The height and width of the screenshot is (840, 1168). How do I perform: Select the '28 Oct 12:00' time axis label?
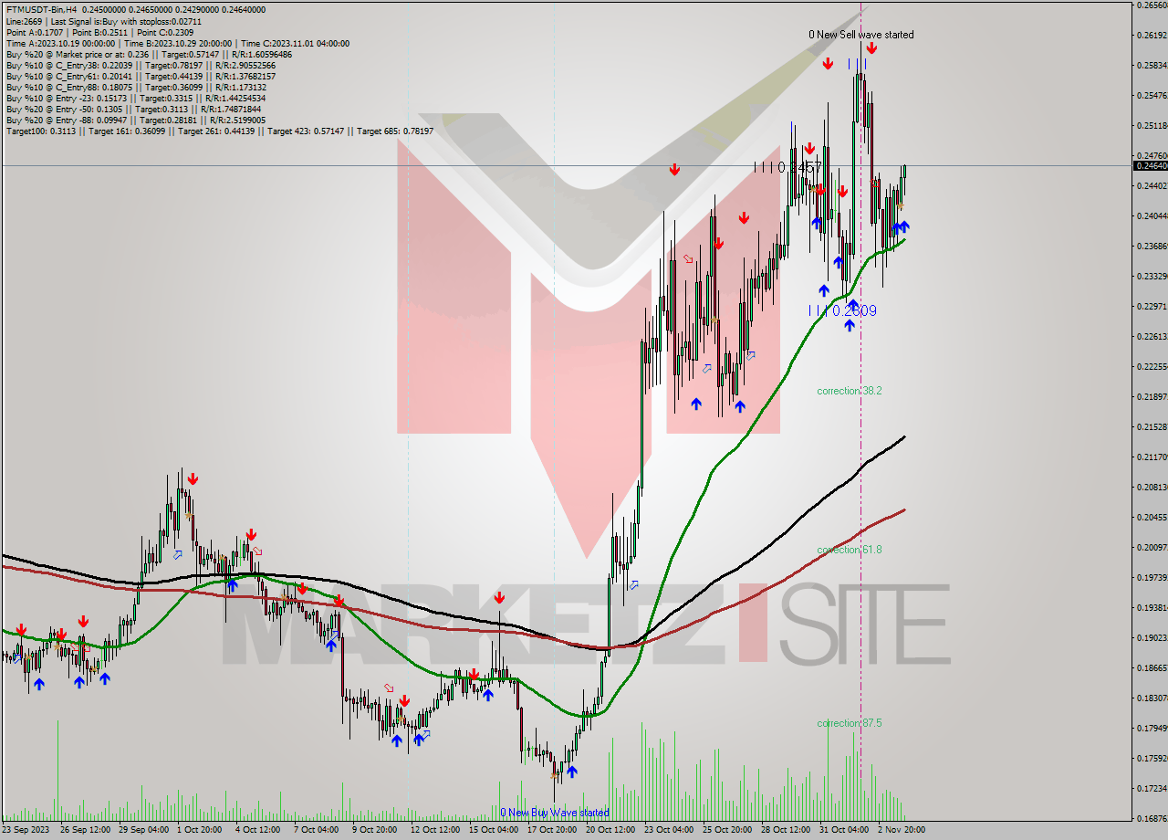click(786, 830)
